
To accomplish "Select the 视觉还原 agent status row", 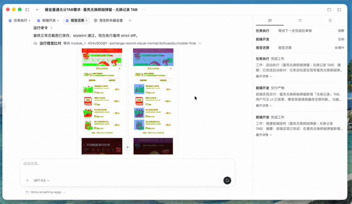I will [x=300, y=48].
